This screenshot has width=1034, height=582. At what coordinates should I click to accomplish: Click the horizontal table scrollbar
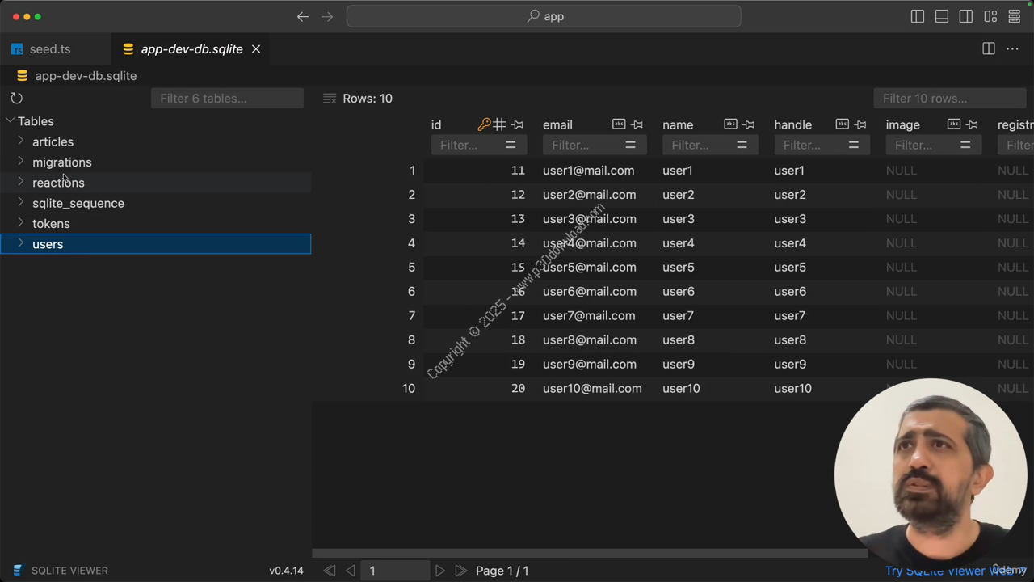coord(590,554)
